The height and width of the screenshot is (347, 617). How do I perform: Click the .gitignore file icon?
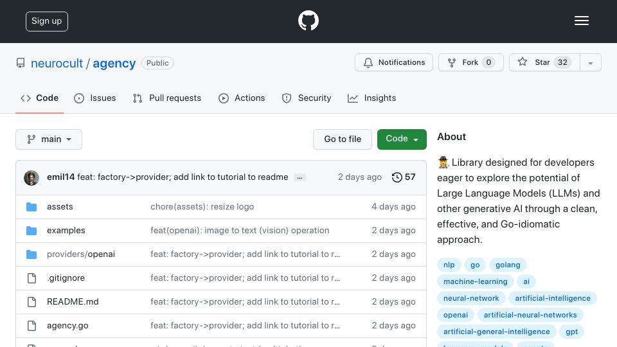click(x=31, y=278)
